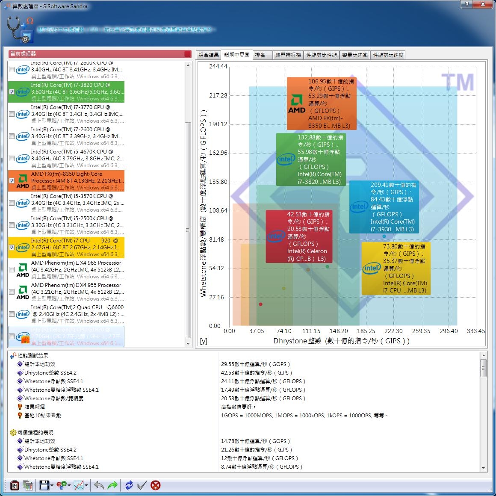Click the green forward arrow icon
Screen dimensions: 496x496
112,485
